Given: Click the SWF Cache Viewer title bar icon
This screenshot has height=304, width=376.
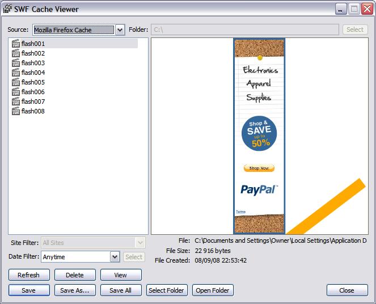Looking at the screenshot, I should pos(7,9).
